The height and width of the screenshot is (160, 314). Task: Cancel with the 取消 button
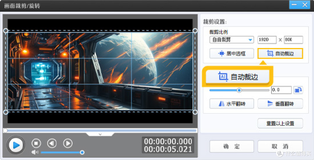coord(280,146)
